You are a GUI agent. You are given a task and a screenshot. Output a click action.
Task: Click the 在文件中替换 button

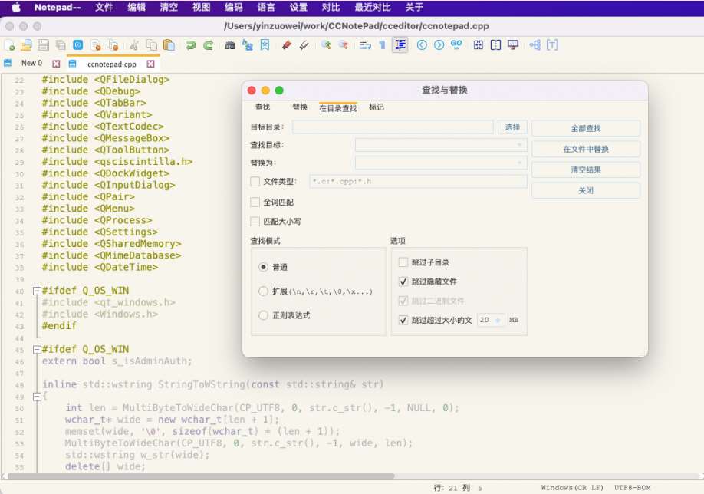[x=585, y=149]
